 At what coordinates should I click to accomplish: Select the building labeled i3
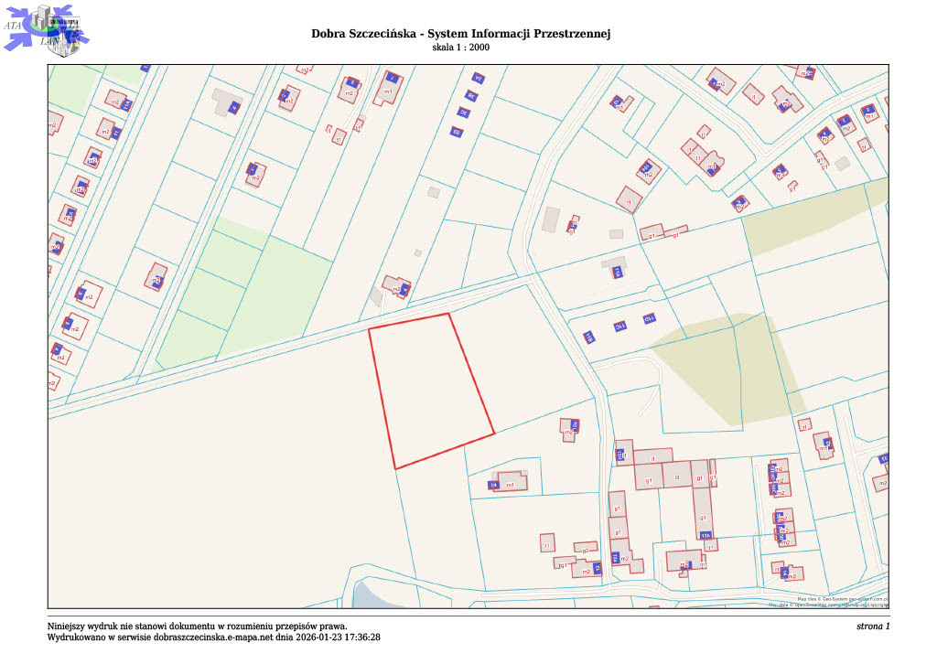(x=676, y=477)
